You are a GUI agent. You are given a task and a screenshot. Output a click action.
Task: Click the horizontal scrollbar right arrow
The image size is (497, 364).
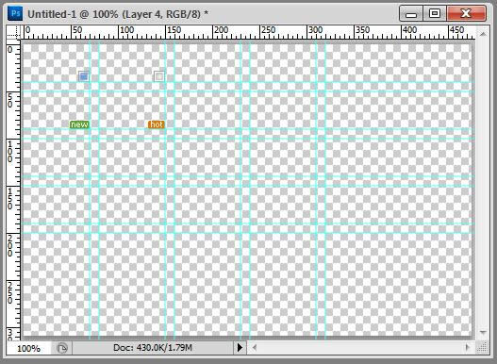point(468,348)
